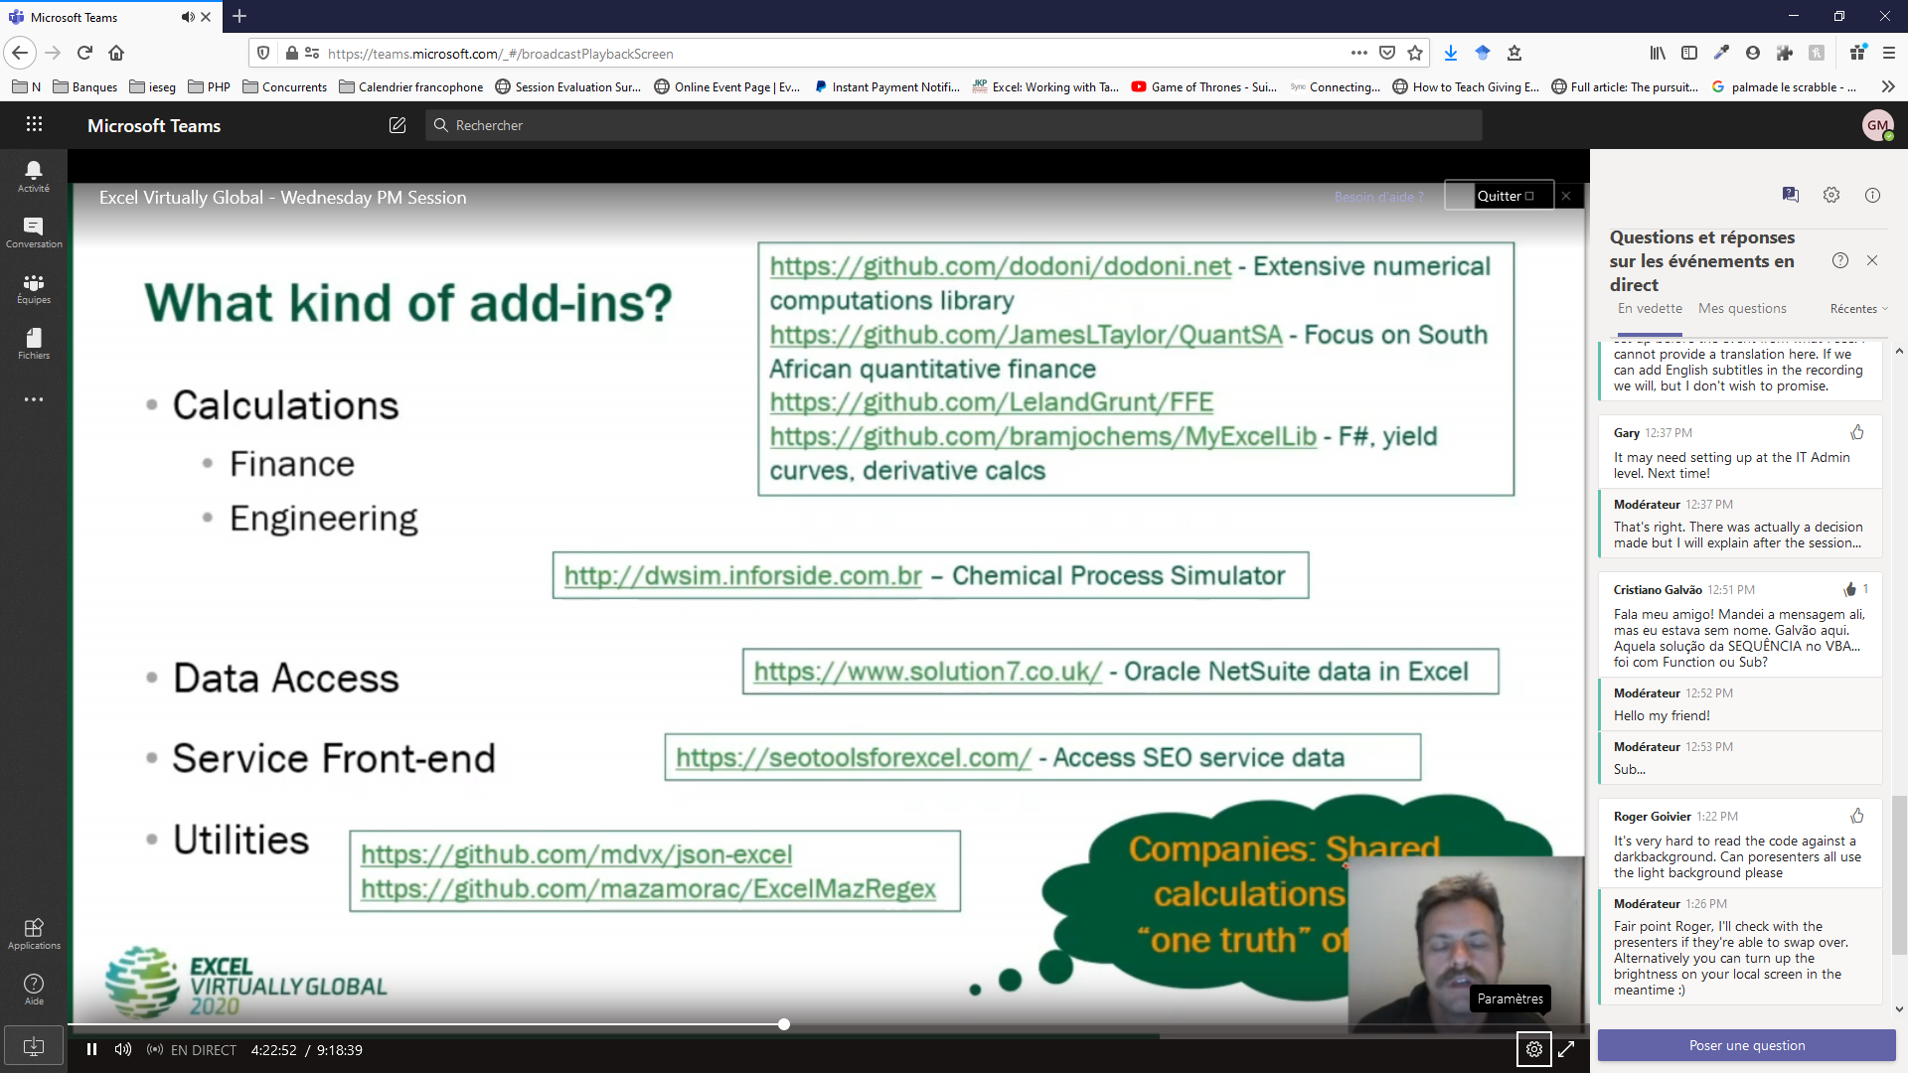The height and width of the screenshot is (1073, 1908).
Task: Open the Activité sidebar icon
Action: (x=34, y=177)
